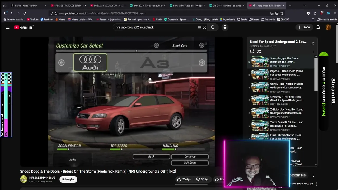Click Quit Game button in video

pos(190,163)
